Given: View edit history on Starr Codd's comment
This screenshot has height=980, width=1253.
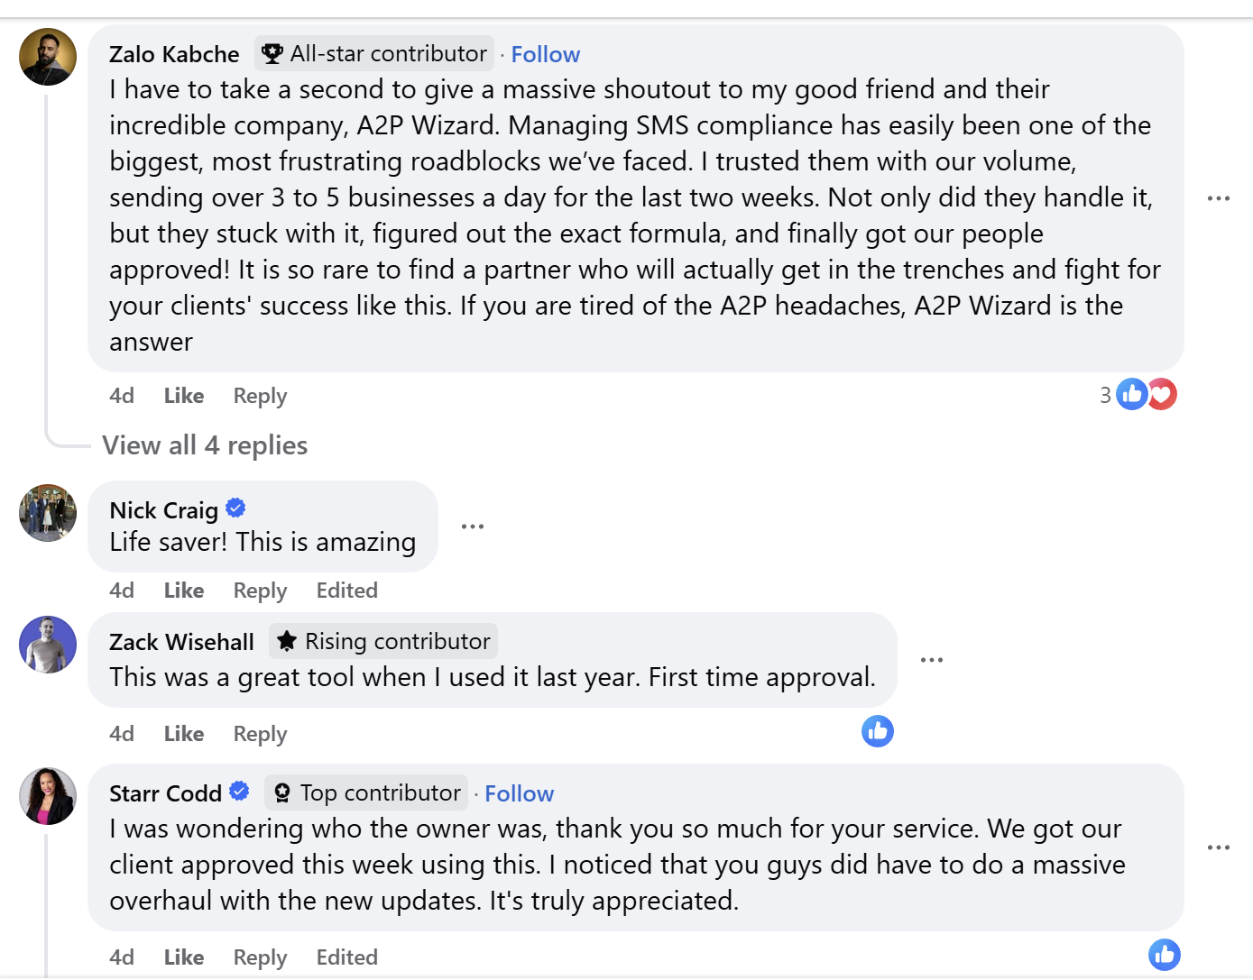Looking at the screenshot, I should [346, 957].
